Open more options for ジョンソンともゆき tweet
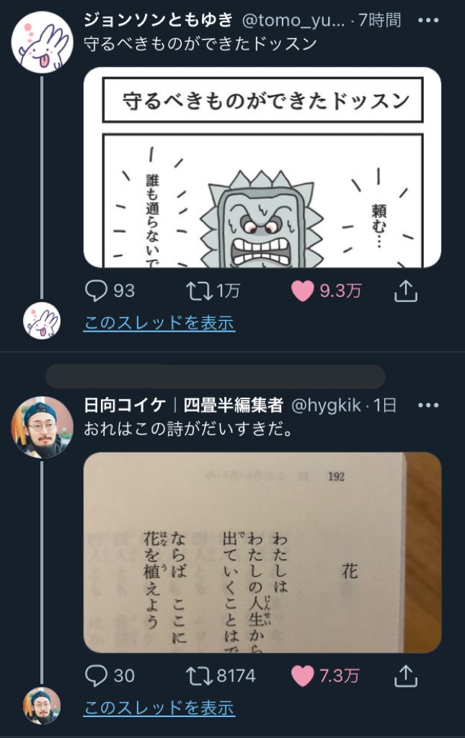The width and height of the screenshot is (465, 738). pos(428,20)
